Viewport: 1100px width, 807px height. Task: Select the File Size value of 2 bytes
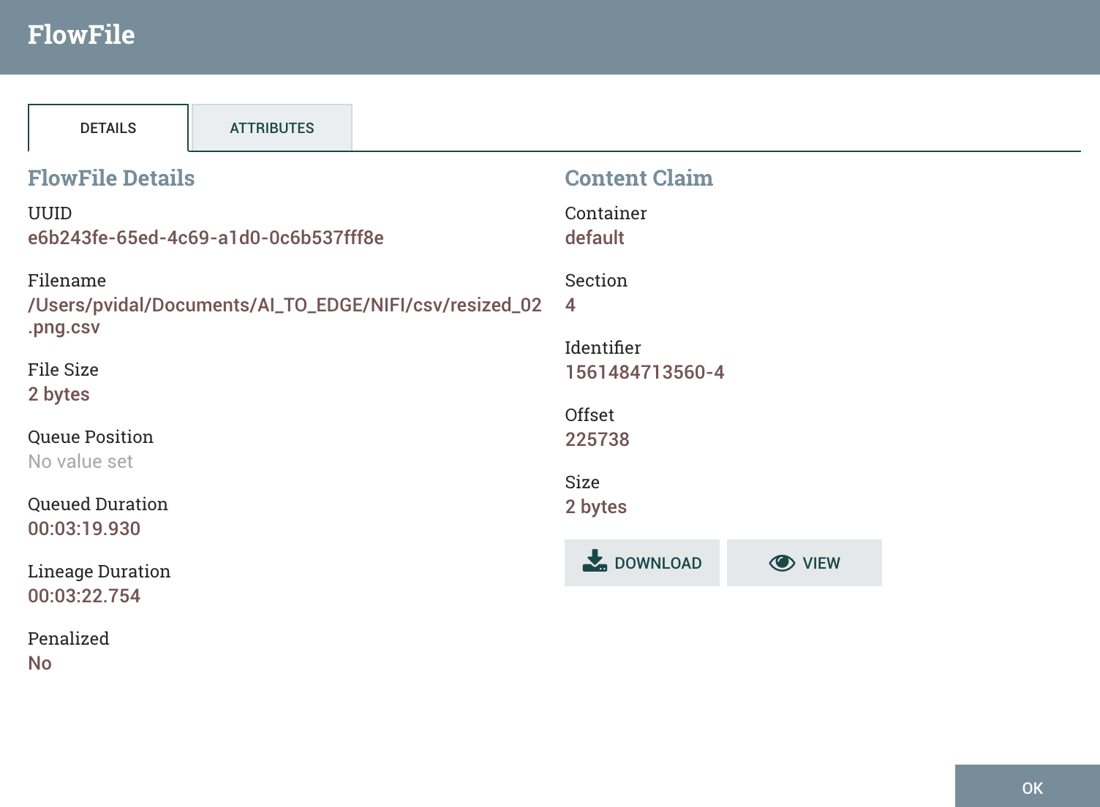coord(59,394)
